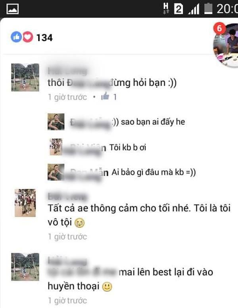Tap the H data network indicator
The height and width of the screenshot is (308, 238).
(166, 8)
